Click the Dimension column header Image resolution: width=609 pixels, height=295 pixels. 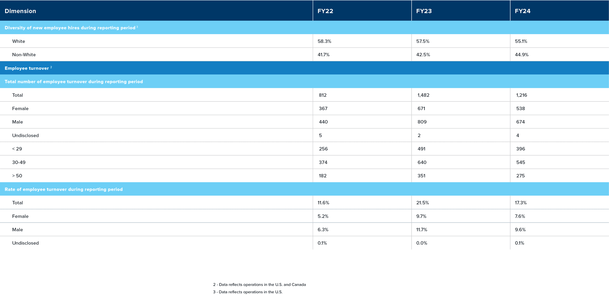[20, 11]
